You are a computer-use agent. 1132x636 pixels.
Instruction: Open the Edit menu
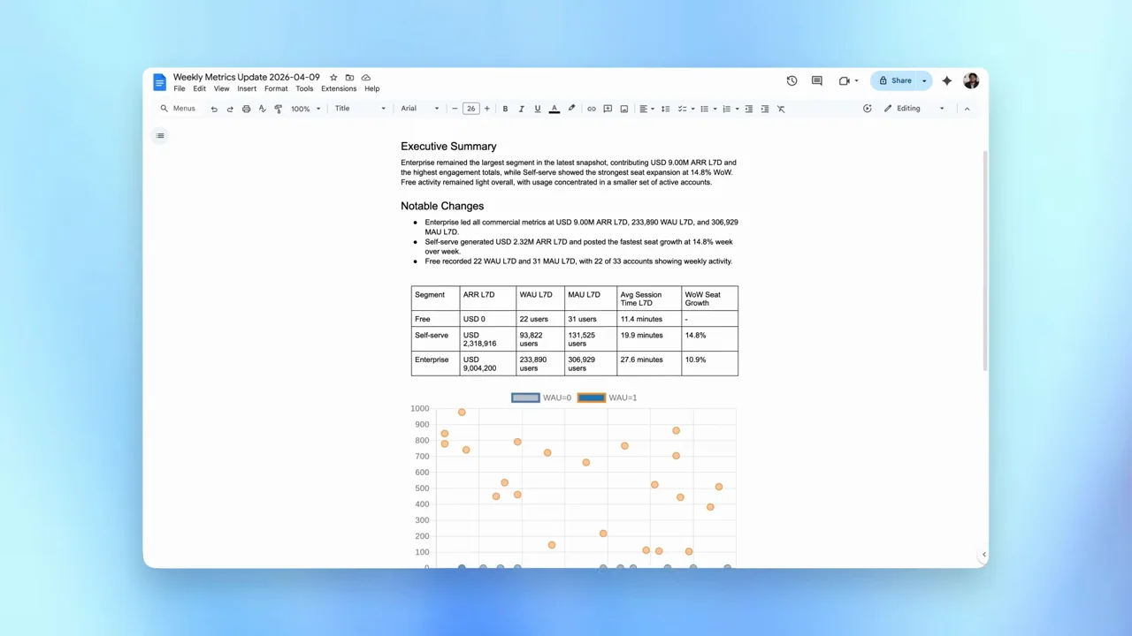click(199, 88)
